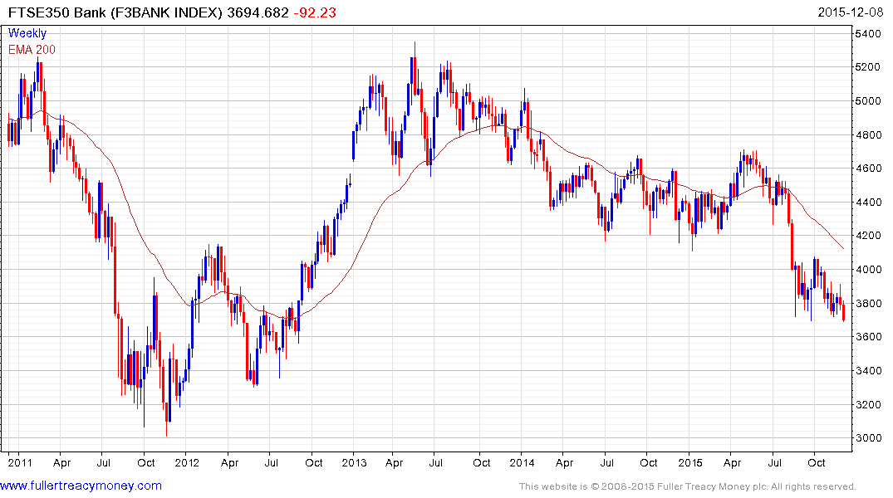Click the EMA 200 legend label
Viewport: 893px width, 498px height.
(32, 50)
